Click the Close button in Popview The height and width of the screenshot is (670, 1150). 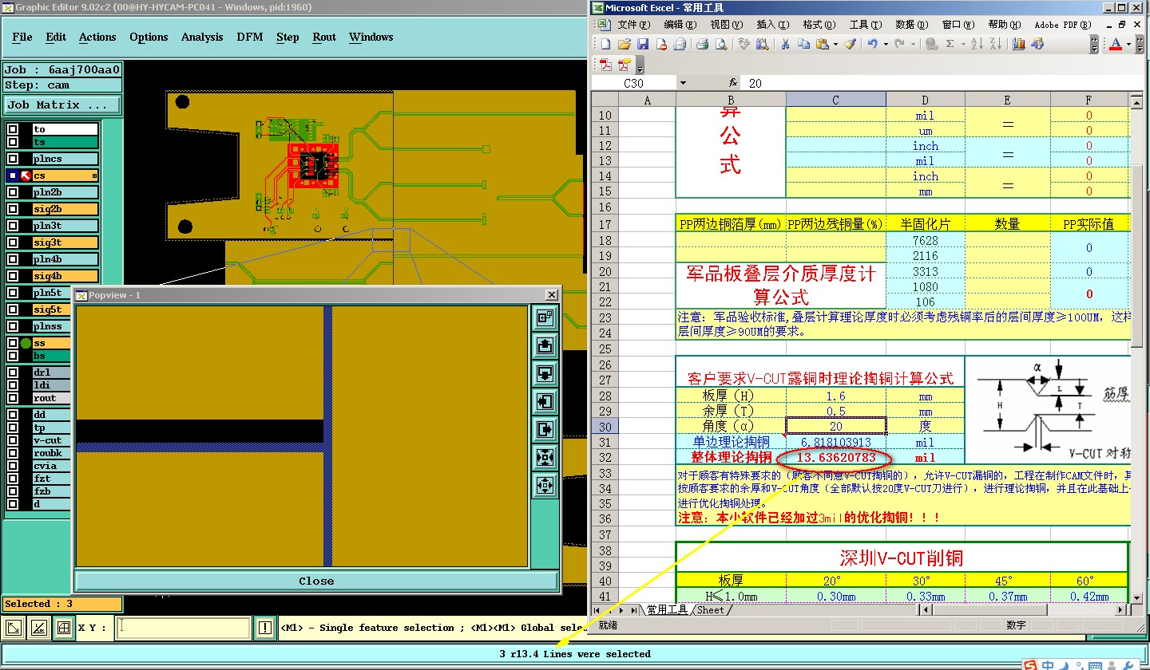click(316, 581)
